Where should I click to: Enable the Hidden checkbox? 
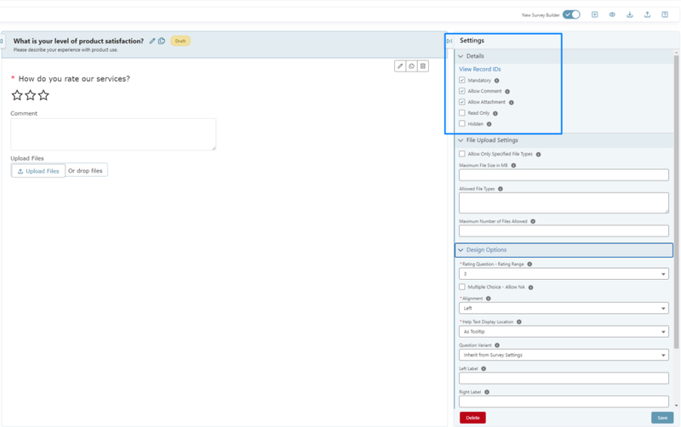click(x=462, y=123)
